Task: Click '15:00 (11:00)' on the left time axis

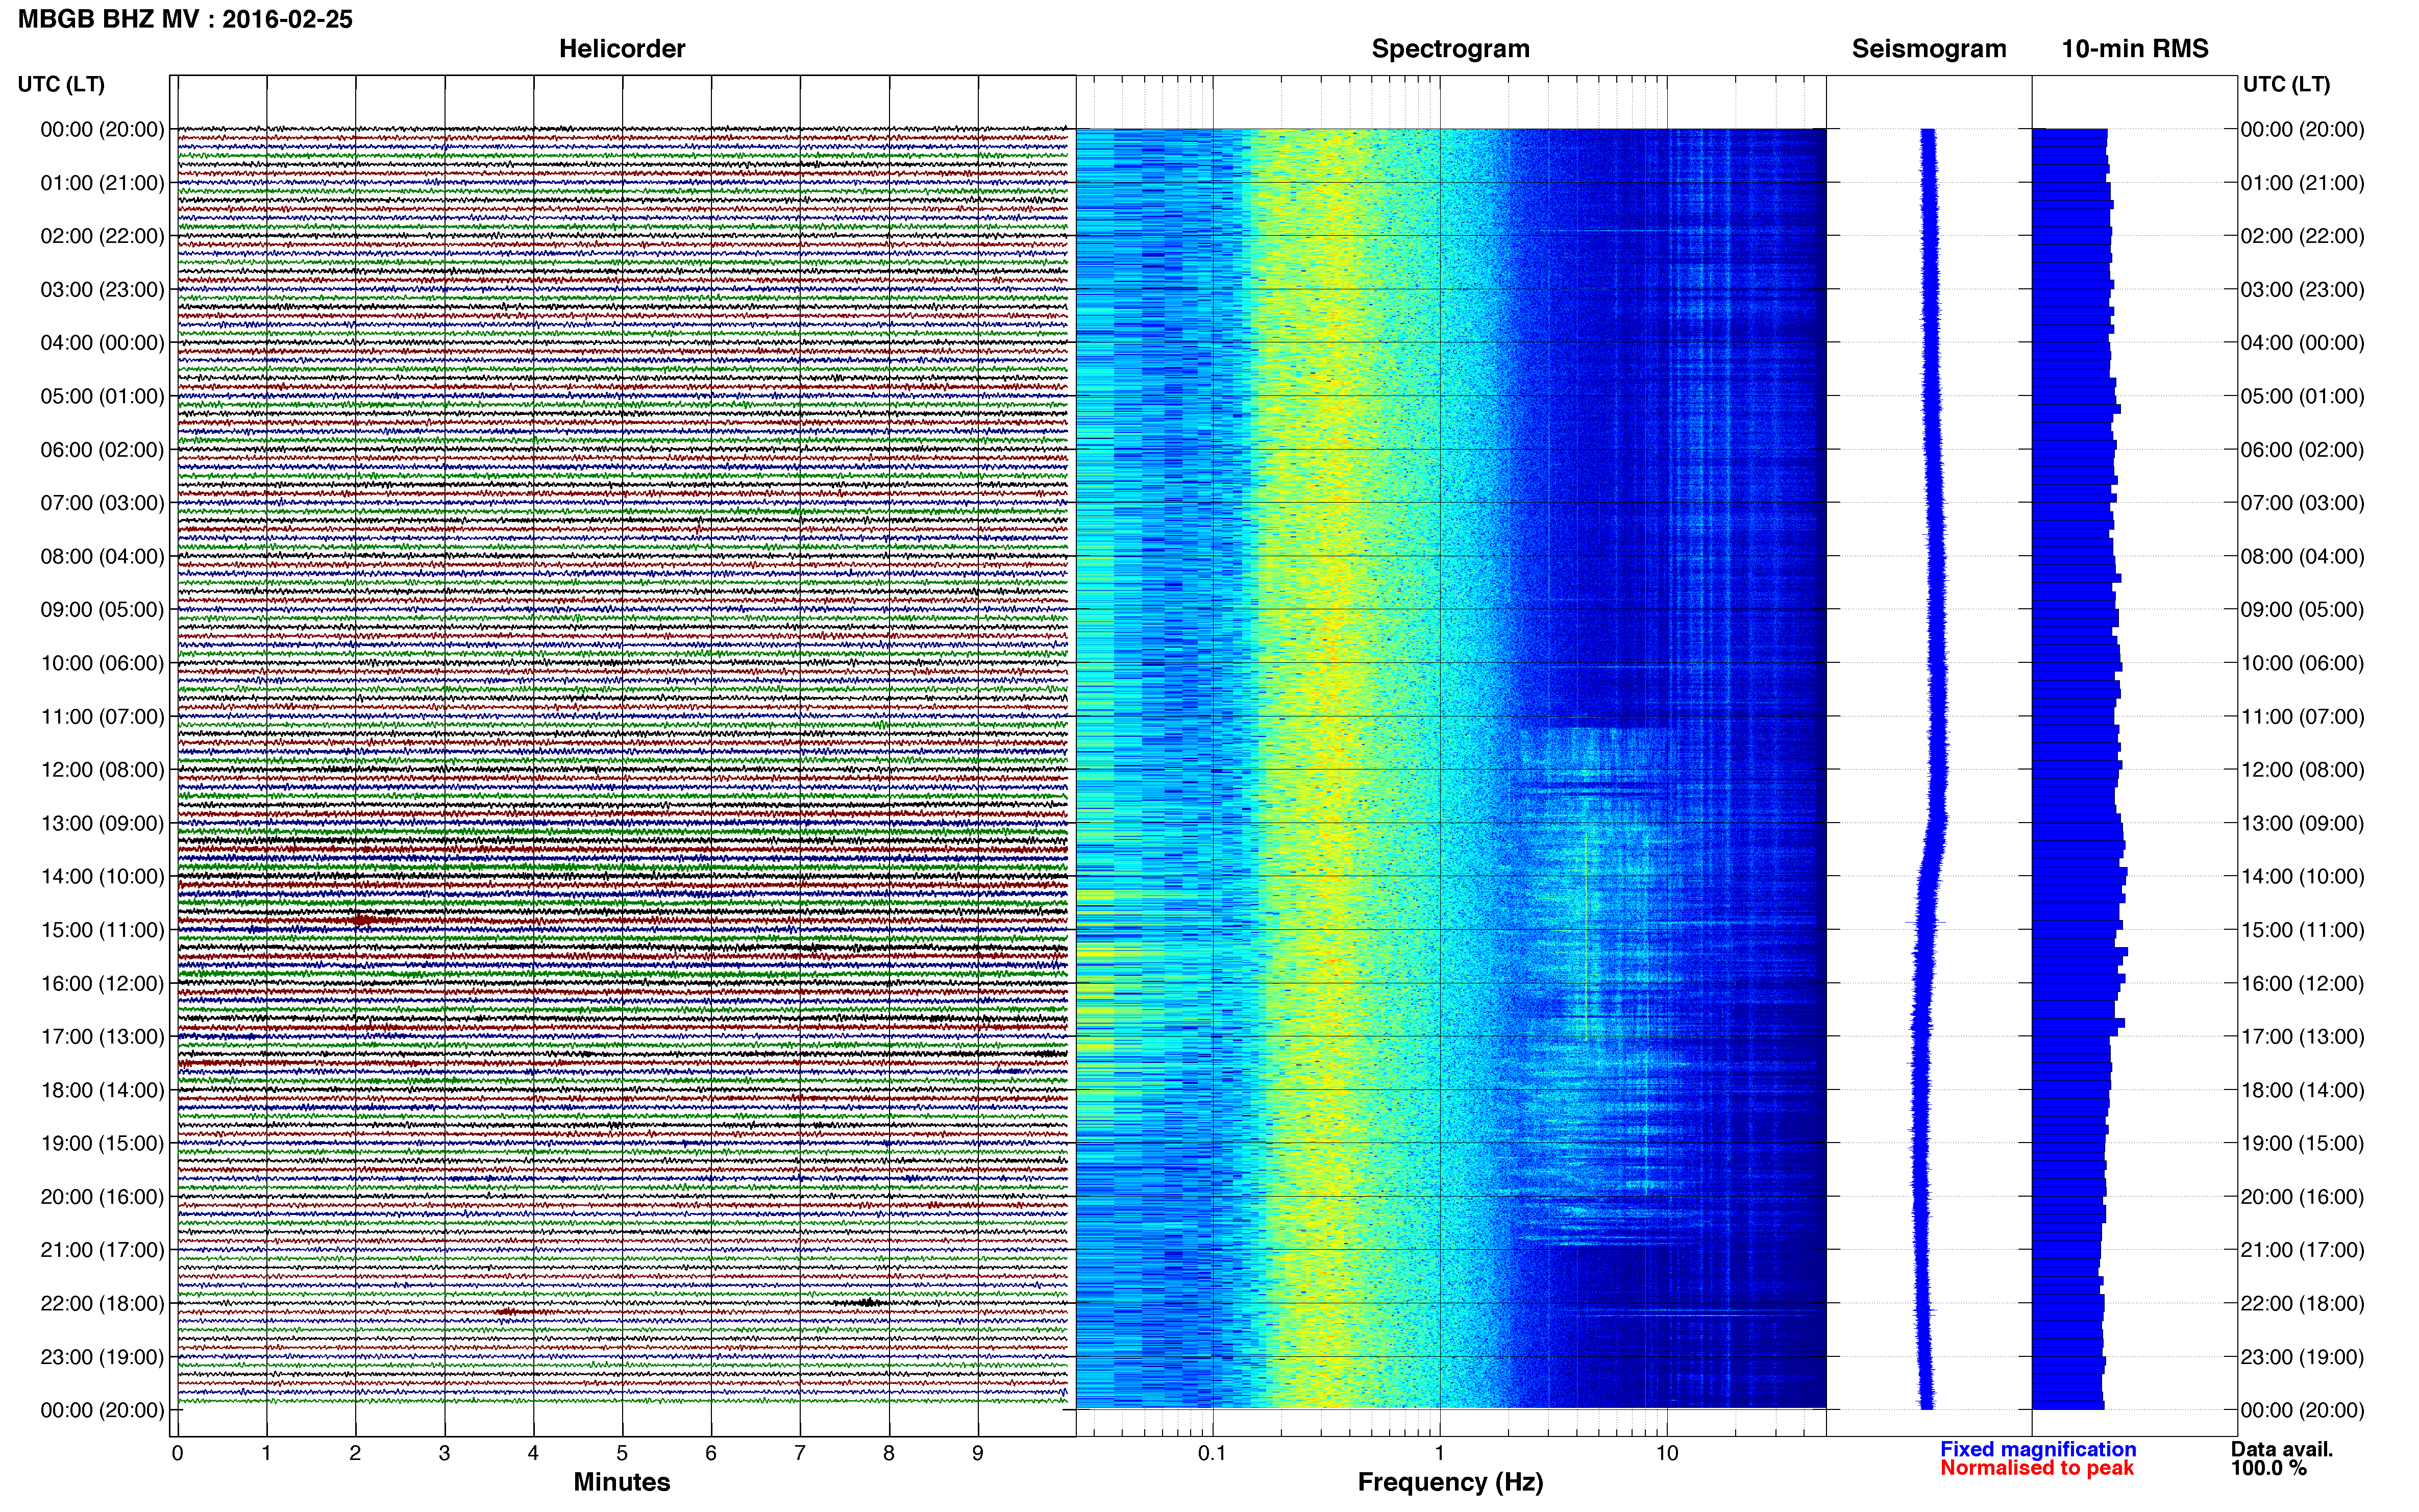Action: tap(102, 930)
